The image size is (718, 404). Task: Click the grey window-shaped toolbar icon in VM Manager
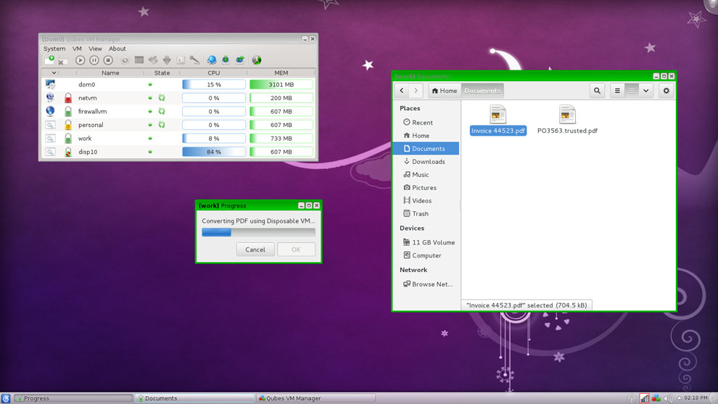click(x=139, y=60)
